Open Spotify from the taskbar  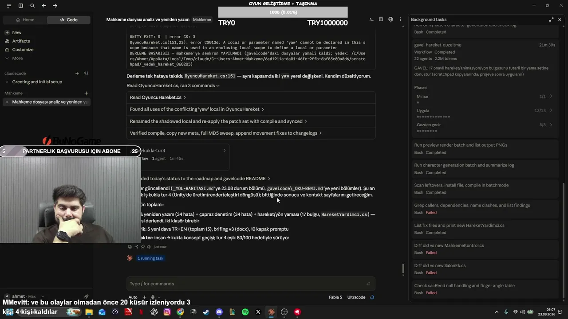(245, 312)
